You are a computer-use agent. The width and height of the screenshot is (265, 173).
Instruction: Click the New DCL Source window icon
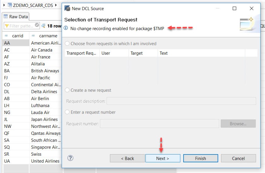click(67, 8)
